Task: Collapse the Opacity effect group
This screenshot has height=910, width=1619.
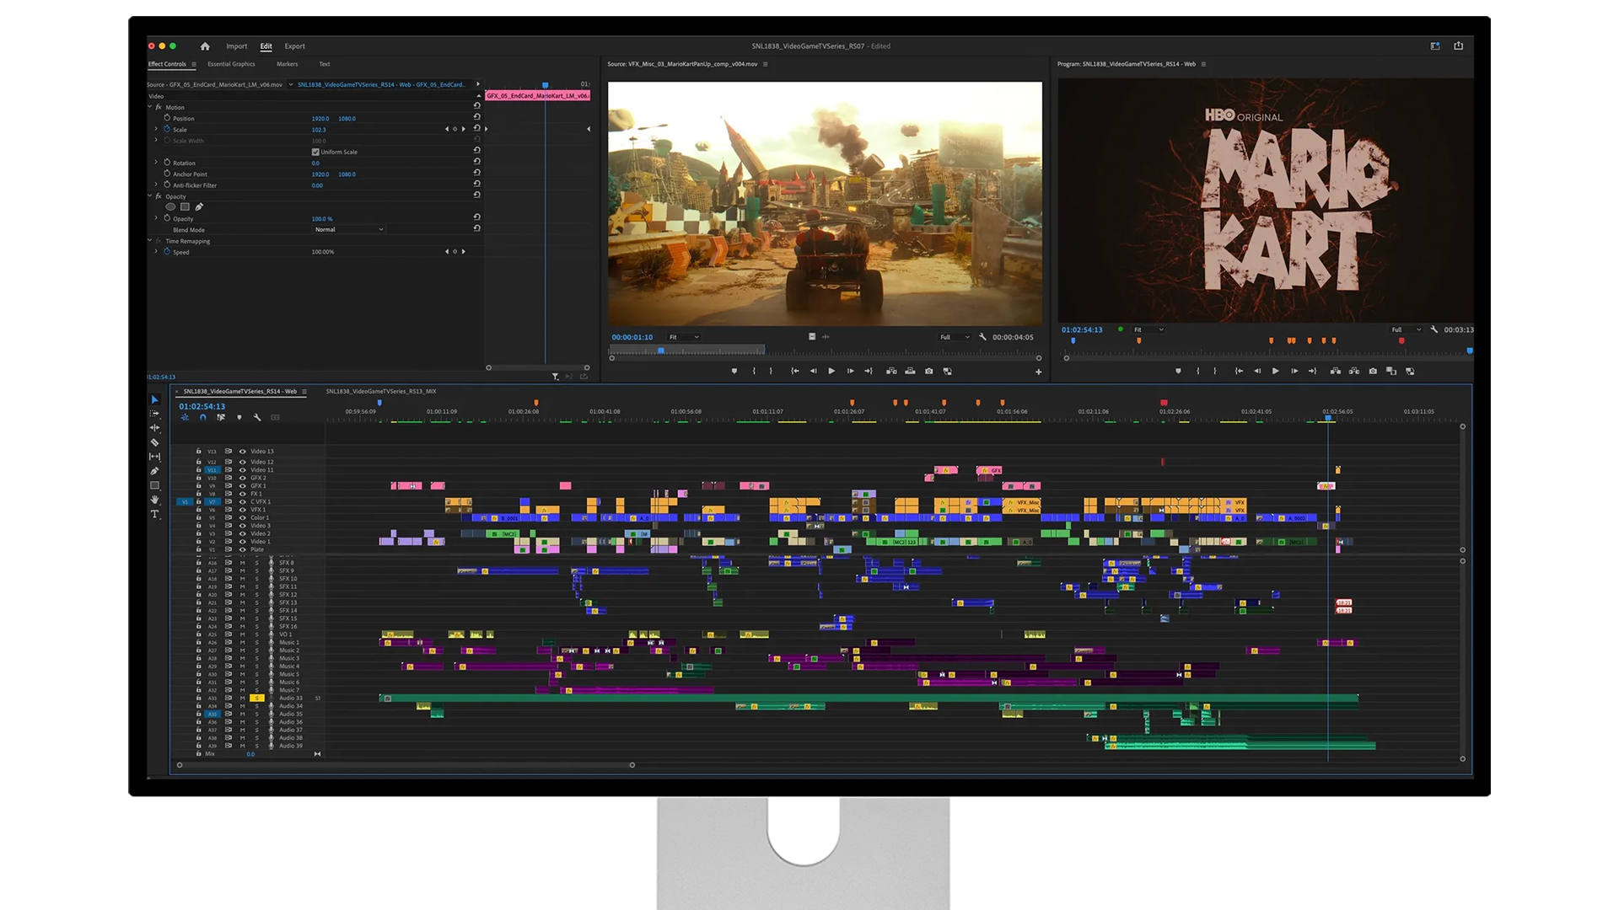Action: 150,196
